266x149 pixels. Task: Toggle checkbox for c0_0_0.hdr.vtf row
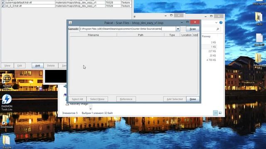point(3,6)
